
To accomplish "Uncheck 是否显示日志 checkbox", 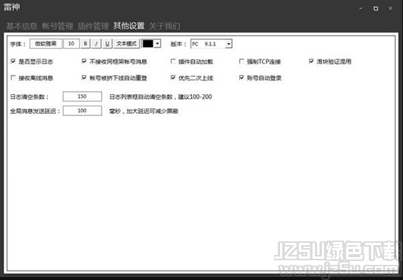I will click(13, 61).
